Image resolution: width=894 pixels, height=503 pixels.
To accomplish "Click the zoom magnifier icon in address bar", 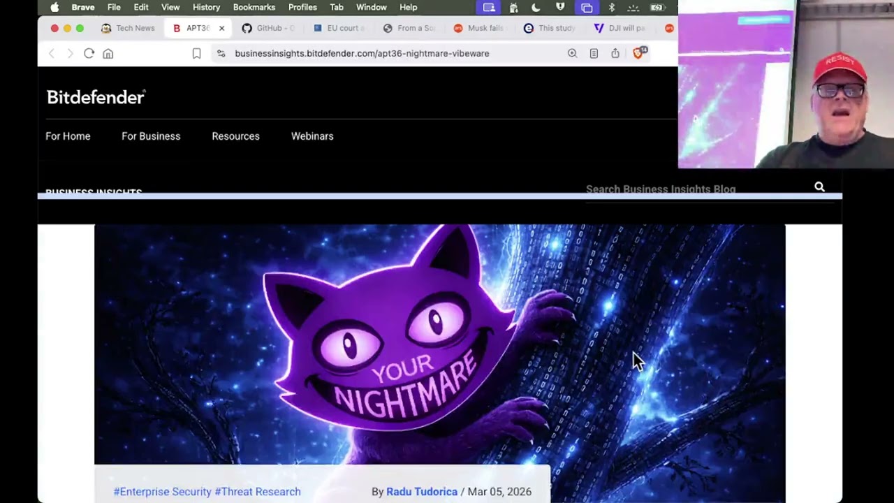I will (572, 54).
